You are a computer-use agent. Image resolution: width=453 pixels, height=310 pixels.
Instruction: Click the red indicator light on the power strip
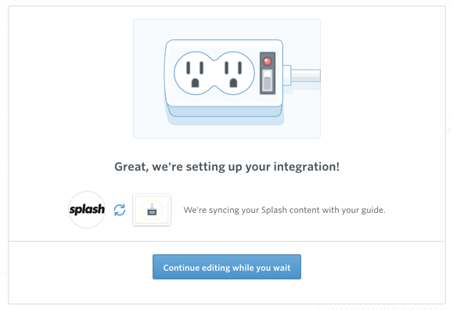pos(268,61)
